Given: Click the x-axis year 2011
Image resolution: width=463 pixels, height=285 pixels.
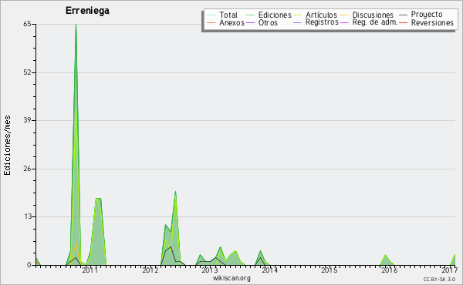Looking at the screenshot, I should click(90, 270).
